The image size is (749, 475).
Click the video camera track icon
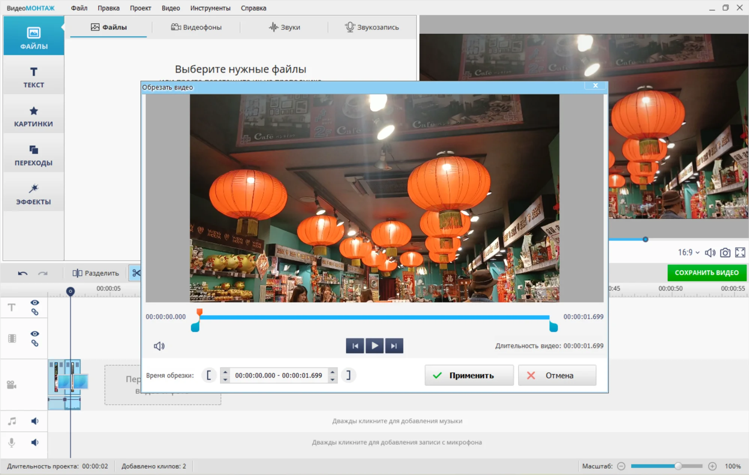pyautogui.click(x=12, y=384)
